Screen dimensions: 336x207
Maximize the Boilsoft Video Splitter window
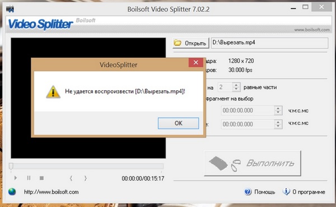(305, 7)
